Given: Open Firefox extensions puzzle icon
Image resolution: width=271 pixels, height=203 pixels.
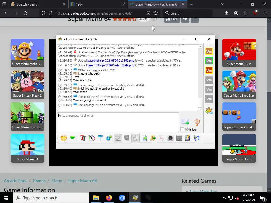Looking at the screenshot, I should 246,13.
